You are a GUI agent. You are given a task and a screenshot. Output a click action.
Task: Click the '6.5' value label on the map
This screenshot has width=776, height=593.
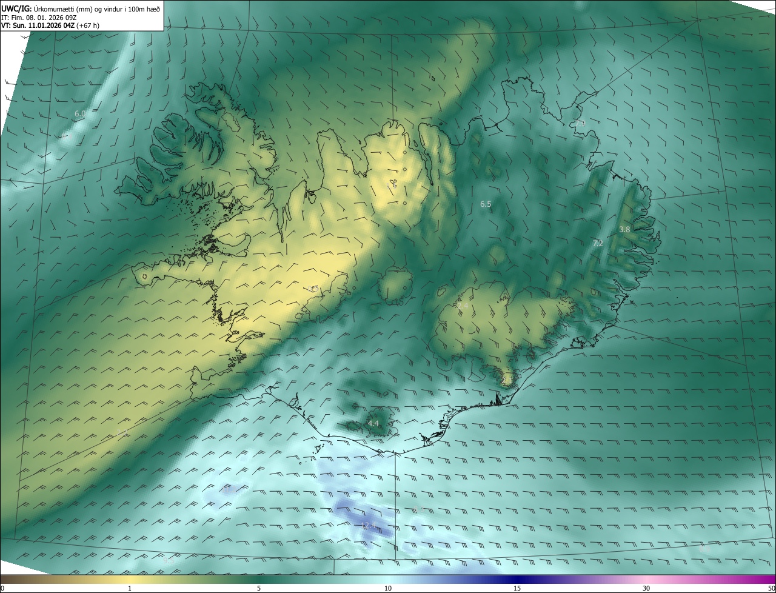[486, 204]
